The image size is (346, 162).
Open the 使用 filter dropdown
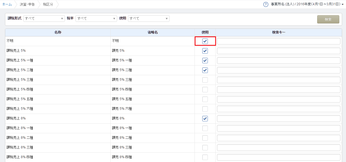148,19
